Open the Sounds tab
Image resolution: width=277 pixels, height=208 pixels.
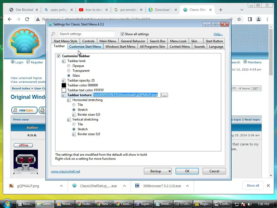coord(199,47)
